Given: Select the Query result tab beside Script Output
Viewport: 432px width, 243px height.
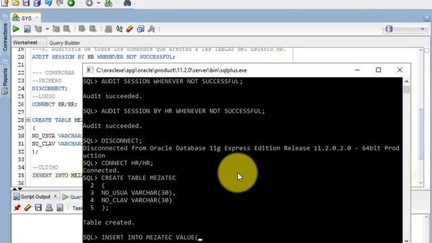Looking at the screenshot, I should 72,196.
